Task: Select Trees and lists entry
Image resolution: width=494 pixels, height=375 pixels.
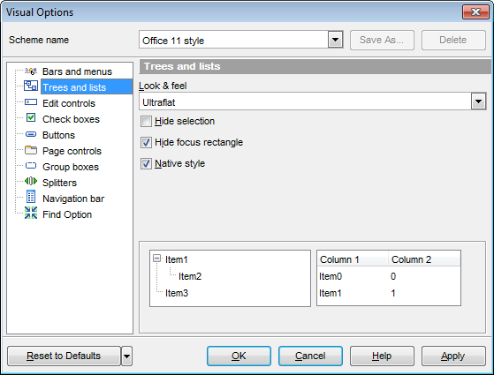Action: 87,87
